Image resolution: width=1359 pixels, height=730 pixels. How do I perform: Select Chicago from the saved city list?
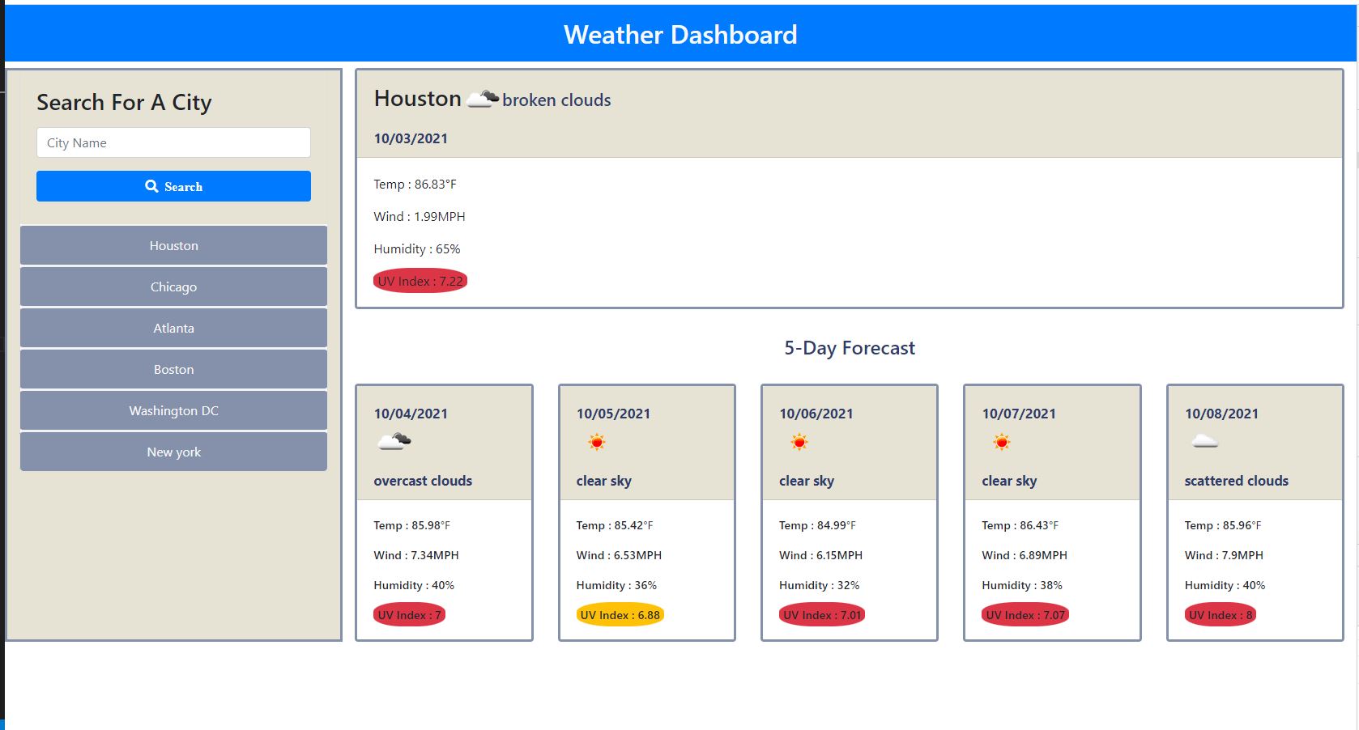173,286
